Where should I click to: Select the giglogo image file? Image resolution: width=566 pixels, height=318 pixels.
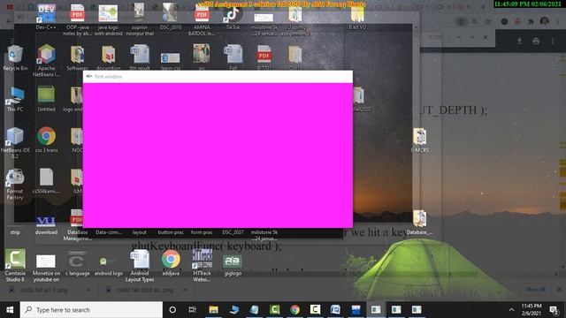233,265
